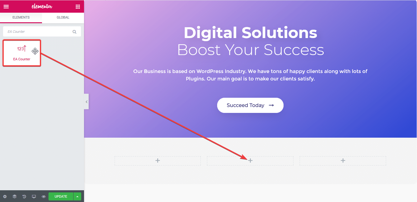The height and width of the screenshot is (202, 417).
Task: Switch responsive mode via monitor icon
Action: pos(34,196)
